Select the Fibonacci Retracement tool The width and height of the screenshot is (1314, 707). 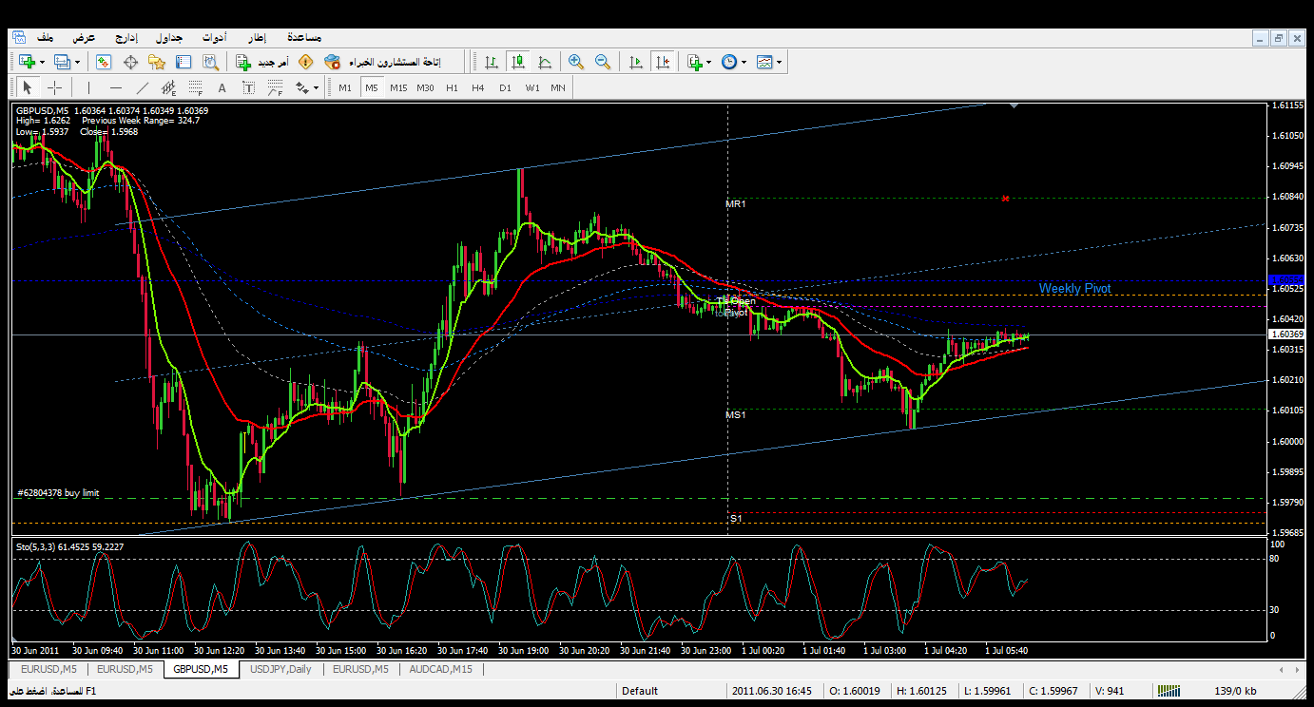[196, 87]
